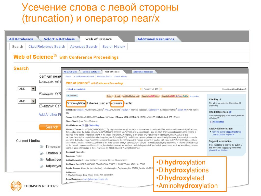Click search field containing 'osmium near'
The width and height of the screenshot is (261, 196).
pyautogui.click(x=50, y=76)
